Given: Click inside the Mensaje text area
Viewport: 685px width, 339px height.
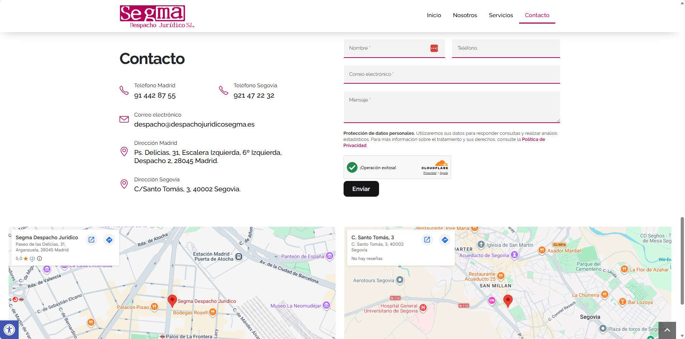Looking at the screenshot, I should coord(451,107).
